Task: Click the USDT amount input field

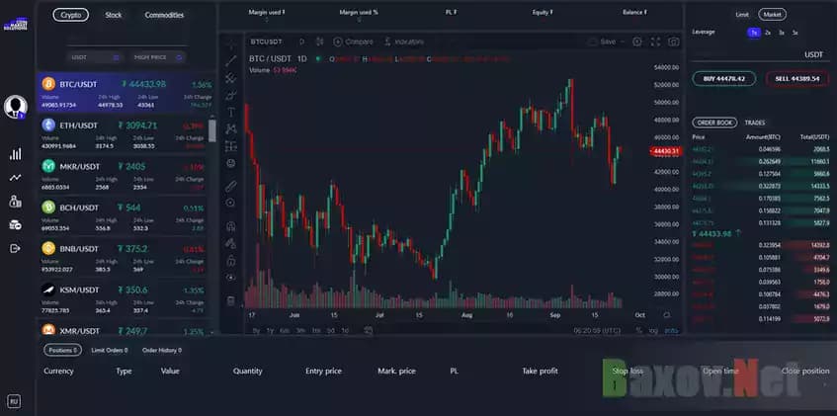Action: (x=761, y=54)
